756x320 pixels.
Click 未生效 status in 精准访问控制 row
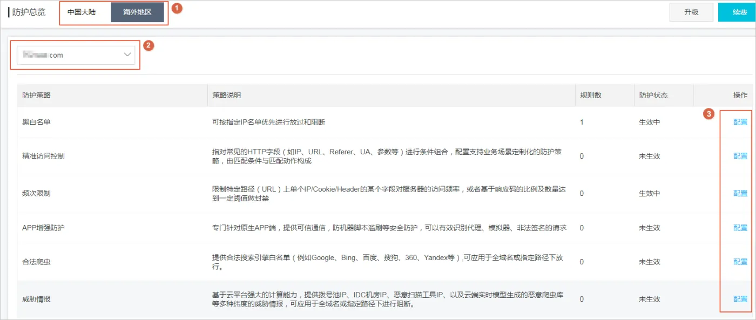point(650,156)
